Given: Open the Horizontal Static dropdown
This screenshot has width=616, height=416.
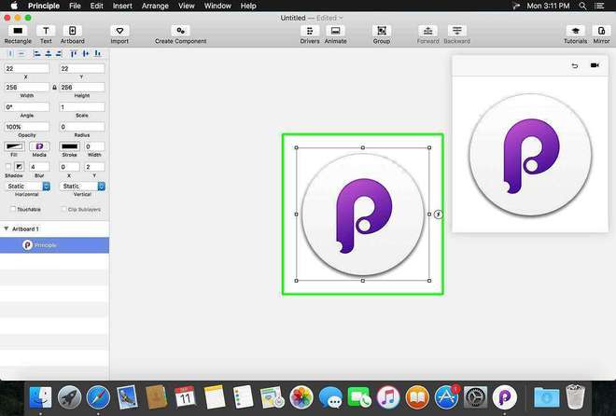Looking at the screenshot, I should tap(27, 186).
